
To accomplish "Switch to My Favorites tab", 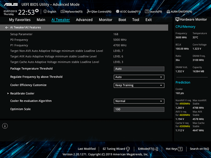I will pyautogui.click(x=20, y=20).
